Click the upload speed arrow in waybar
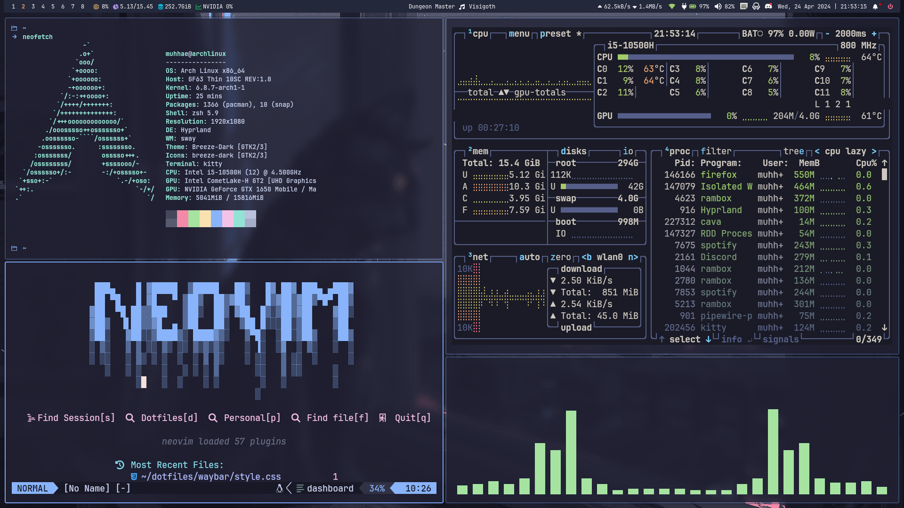904x508 pixels. click(x=600, y=7)
